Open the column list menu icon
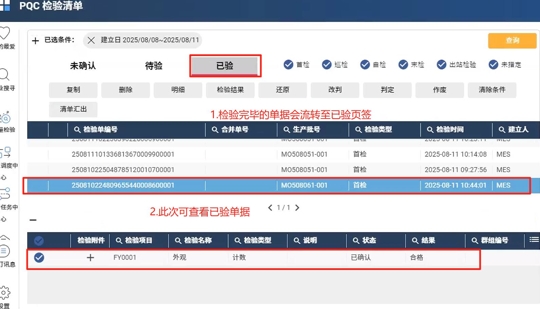 [x=534, y=240]
